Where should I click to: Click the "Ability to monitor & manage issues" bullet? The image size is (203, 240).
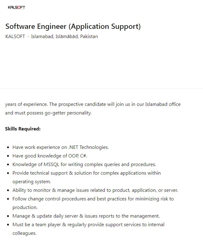tap(95, 190)
